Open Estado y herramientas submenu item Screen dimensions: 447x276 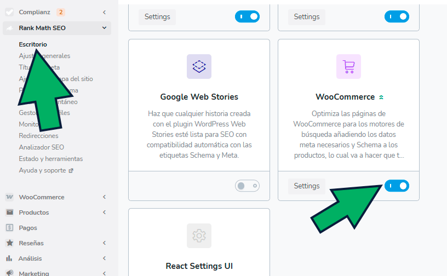click(51, 159)
